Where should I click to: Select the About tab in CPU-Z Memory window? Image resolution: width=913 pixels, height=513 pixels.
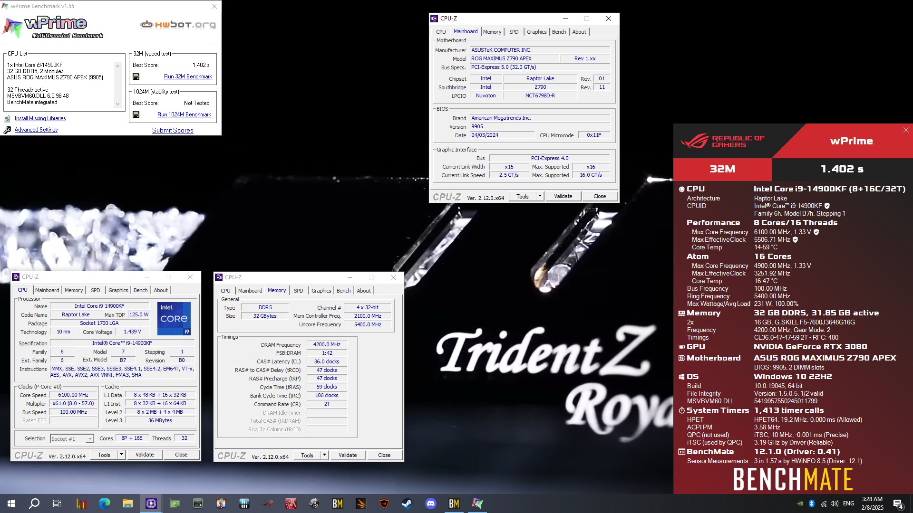coord(364,291)
